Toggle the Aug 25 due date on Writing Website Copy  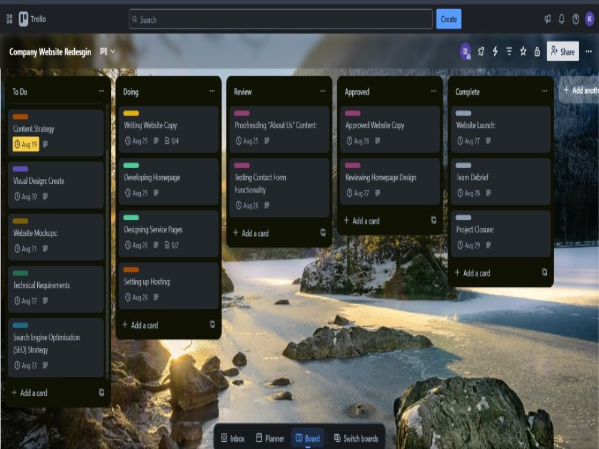point(136,141)
